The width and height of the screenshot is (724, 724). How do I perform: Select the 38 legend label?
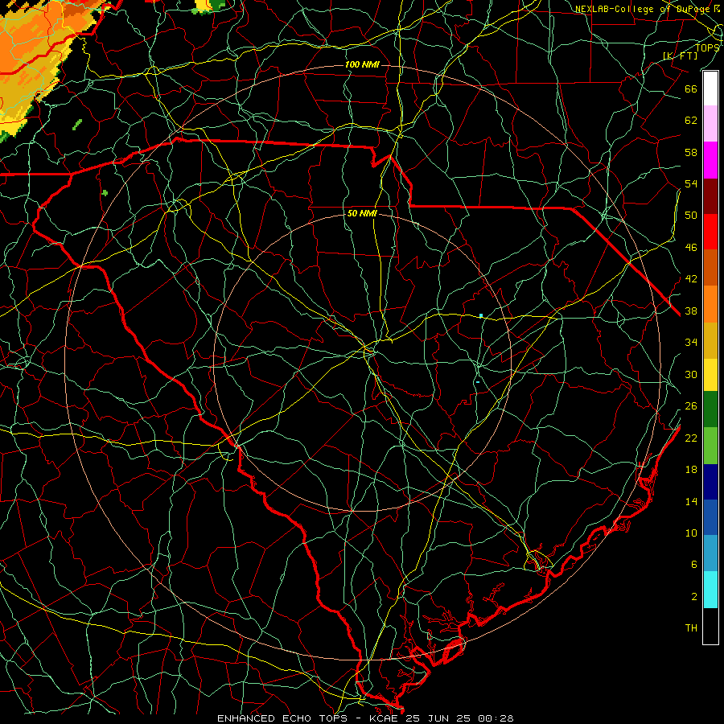pyautogui.click(x=691, y=311)
